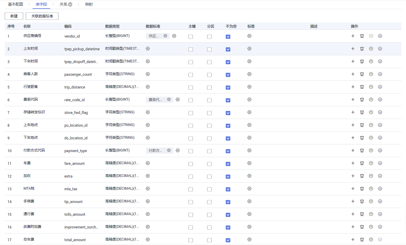This screenshot has width=406, height=245.
Task: Delete the 总车费 field row
Action: coord(362,240)
